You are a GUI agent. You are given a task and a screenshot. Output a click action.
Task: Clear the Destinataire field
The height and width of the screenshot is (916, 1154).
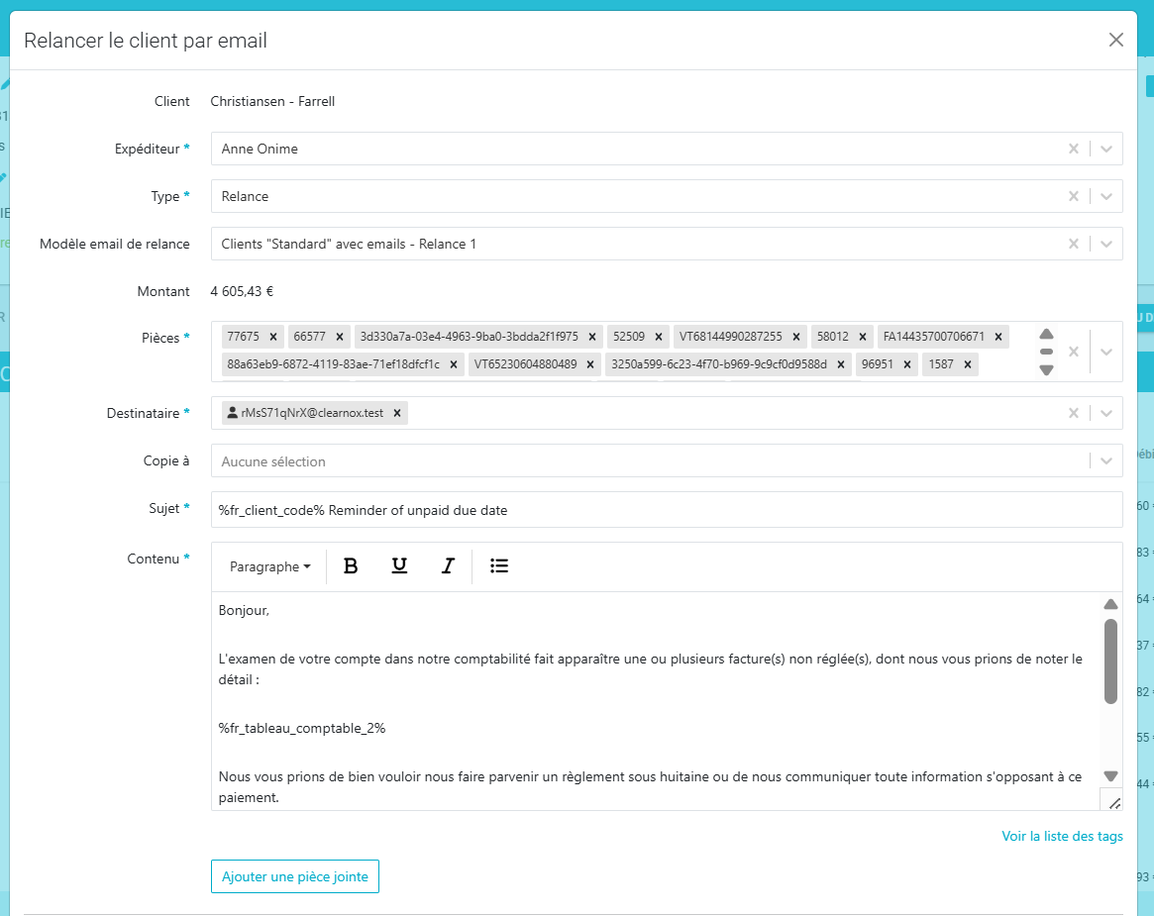[x=1073, y=413]
